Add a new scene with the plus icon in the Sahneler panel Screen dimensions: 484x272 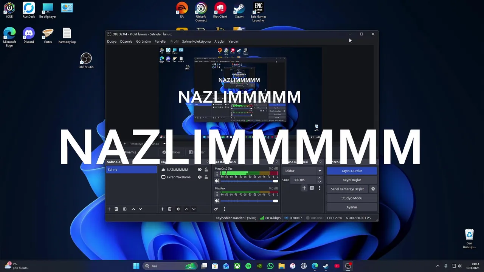[x=109, y=209]
